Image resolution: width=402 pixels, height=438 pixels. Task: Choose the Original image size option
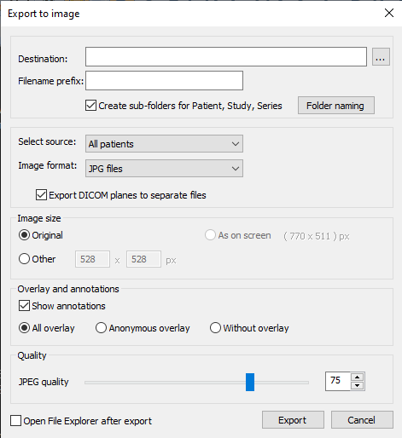coord(24,235)
